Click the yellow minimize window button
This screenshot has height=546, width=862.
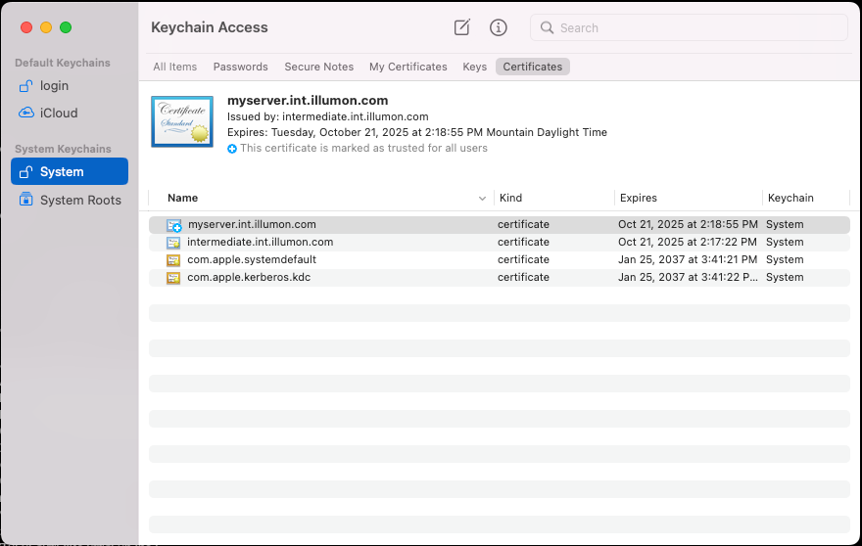tap(46, 27)
